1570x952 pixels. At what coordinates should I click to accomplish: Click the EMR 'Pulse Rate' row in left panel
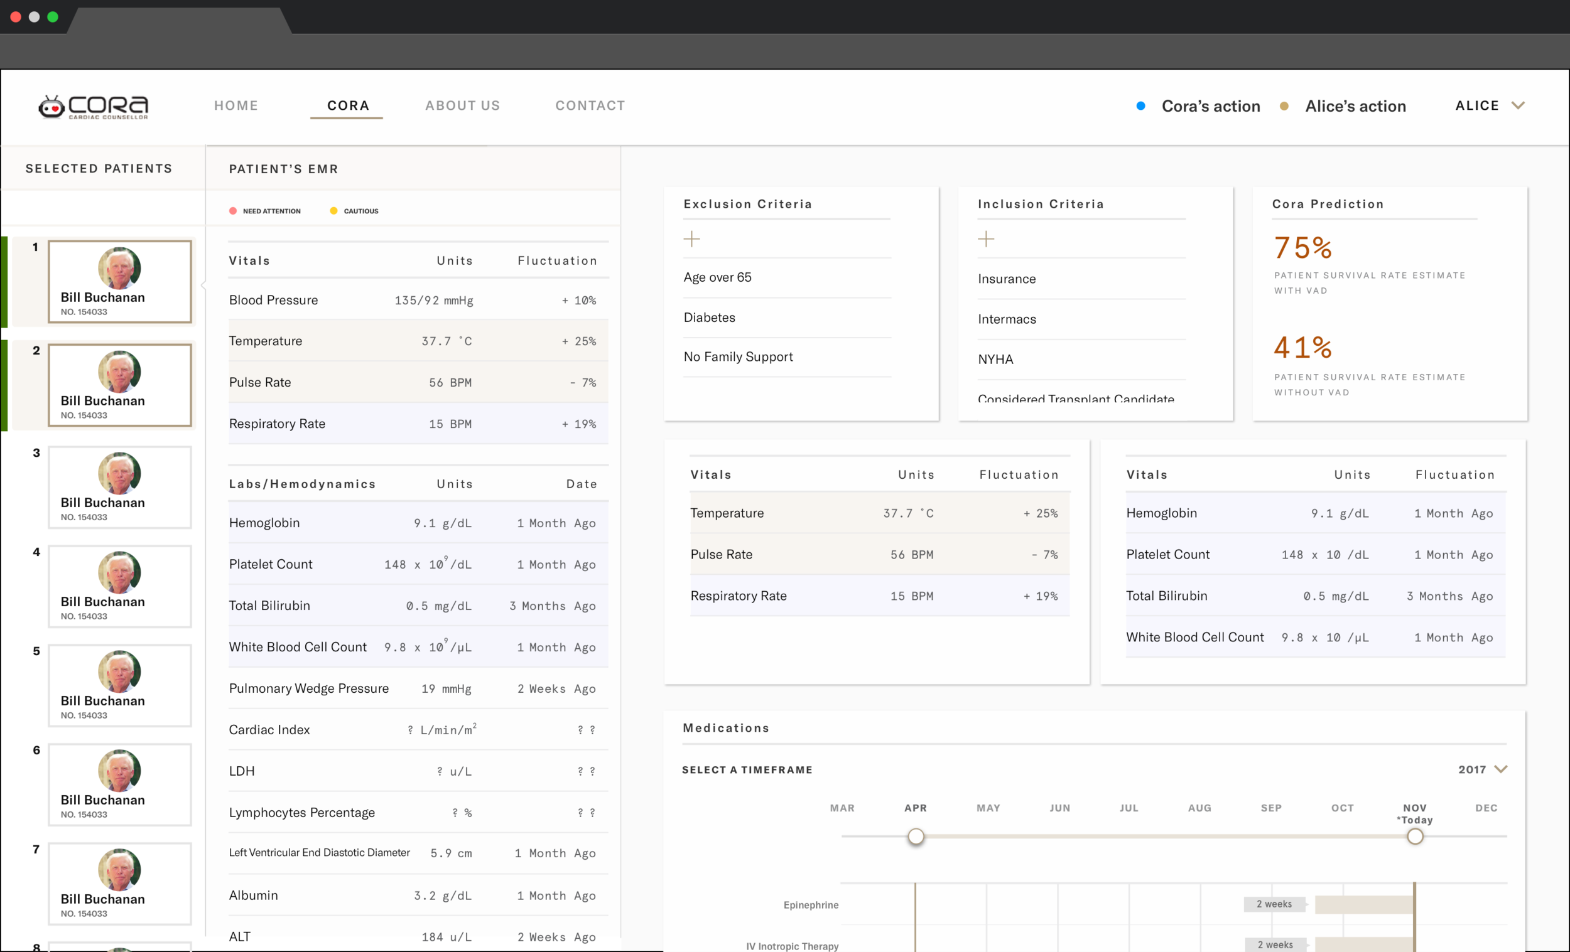point(418,382)
